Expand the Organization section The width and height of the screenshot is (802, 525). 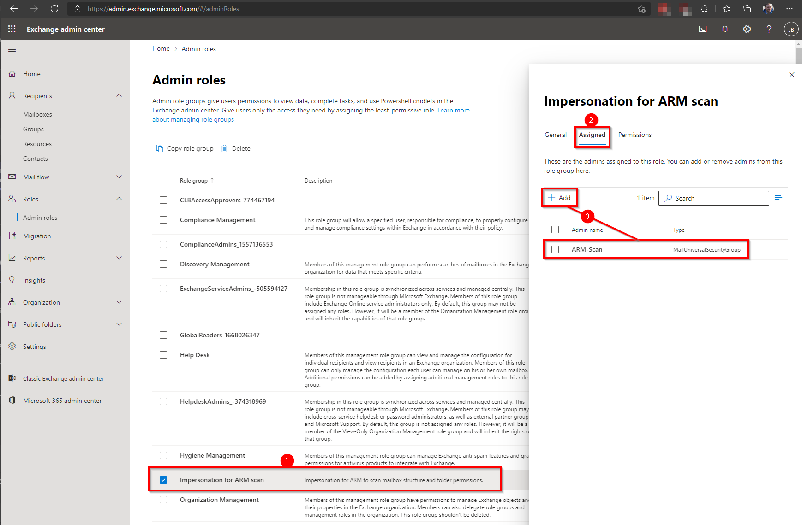click(x=119, y=302)
